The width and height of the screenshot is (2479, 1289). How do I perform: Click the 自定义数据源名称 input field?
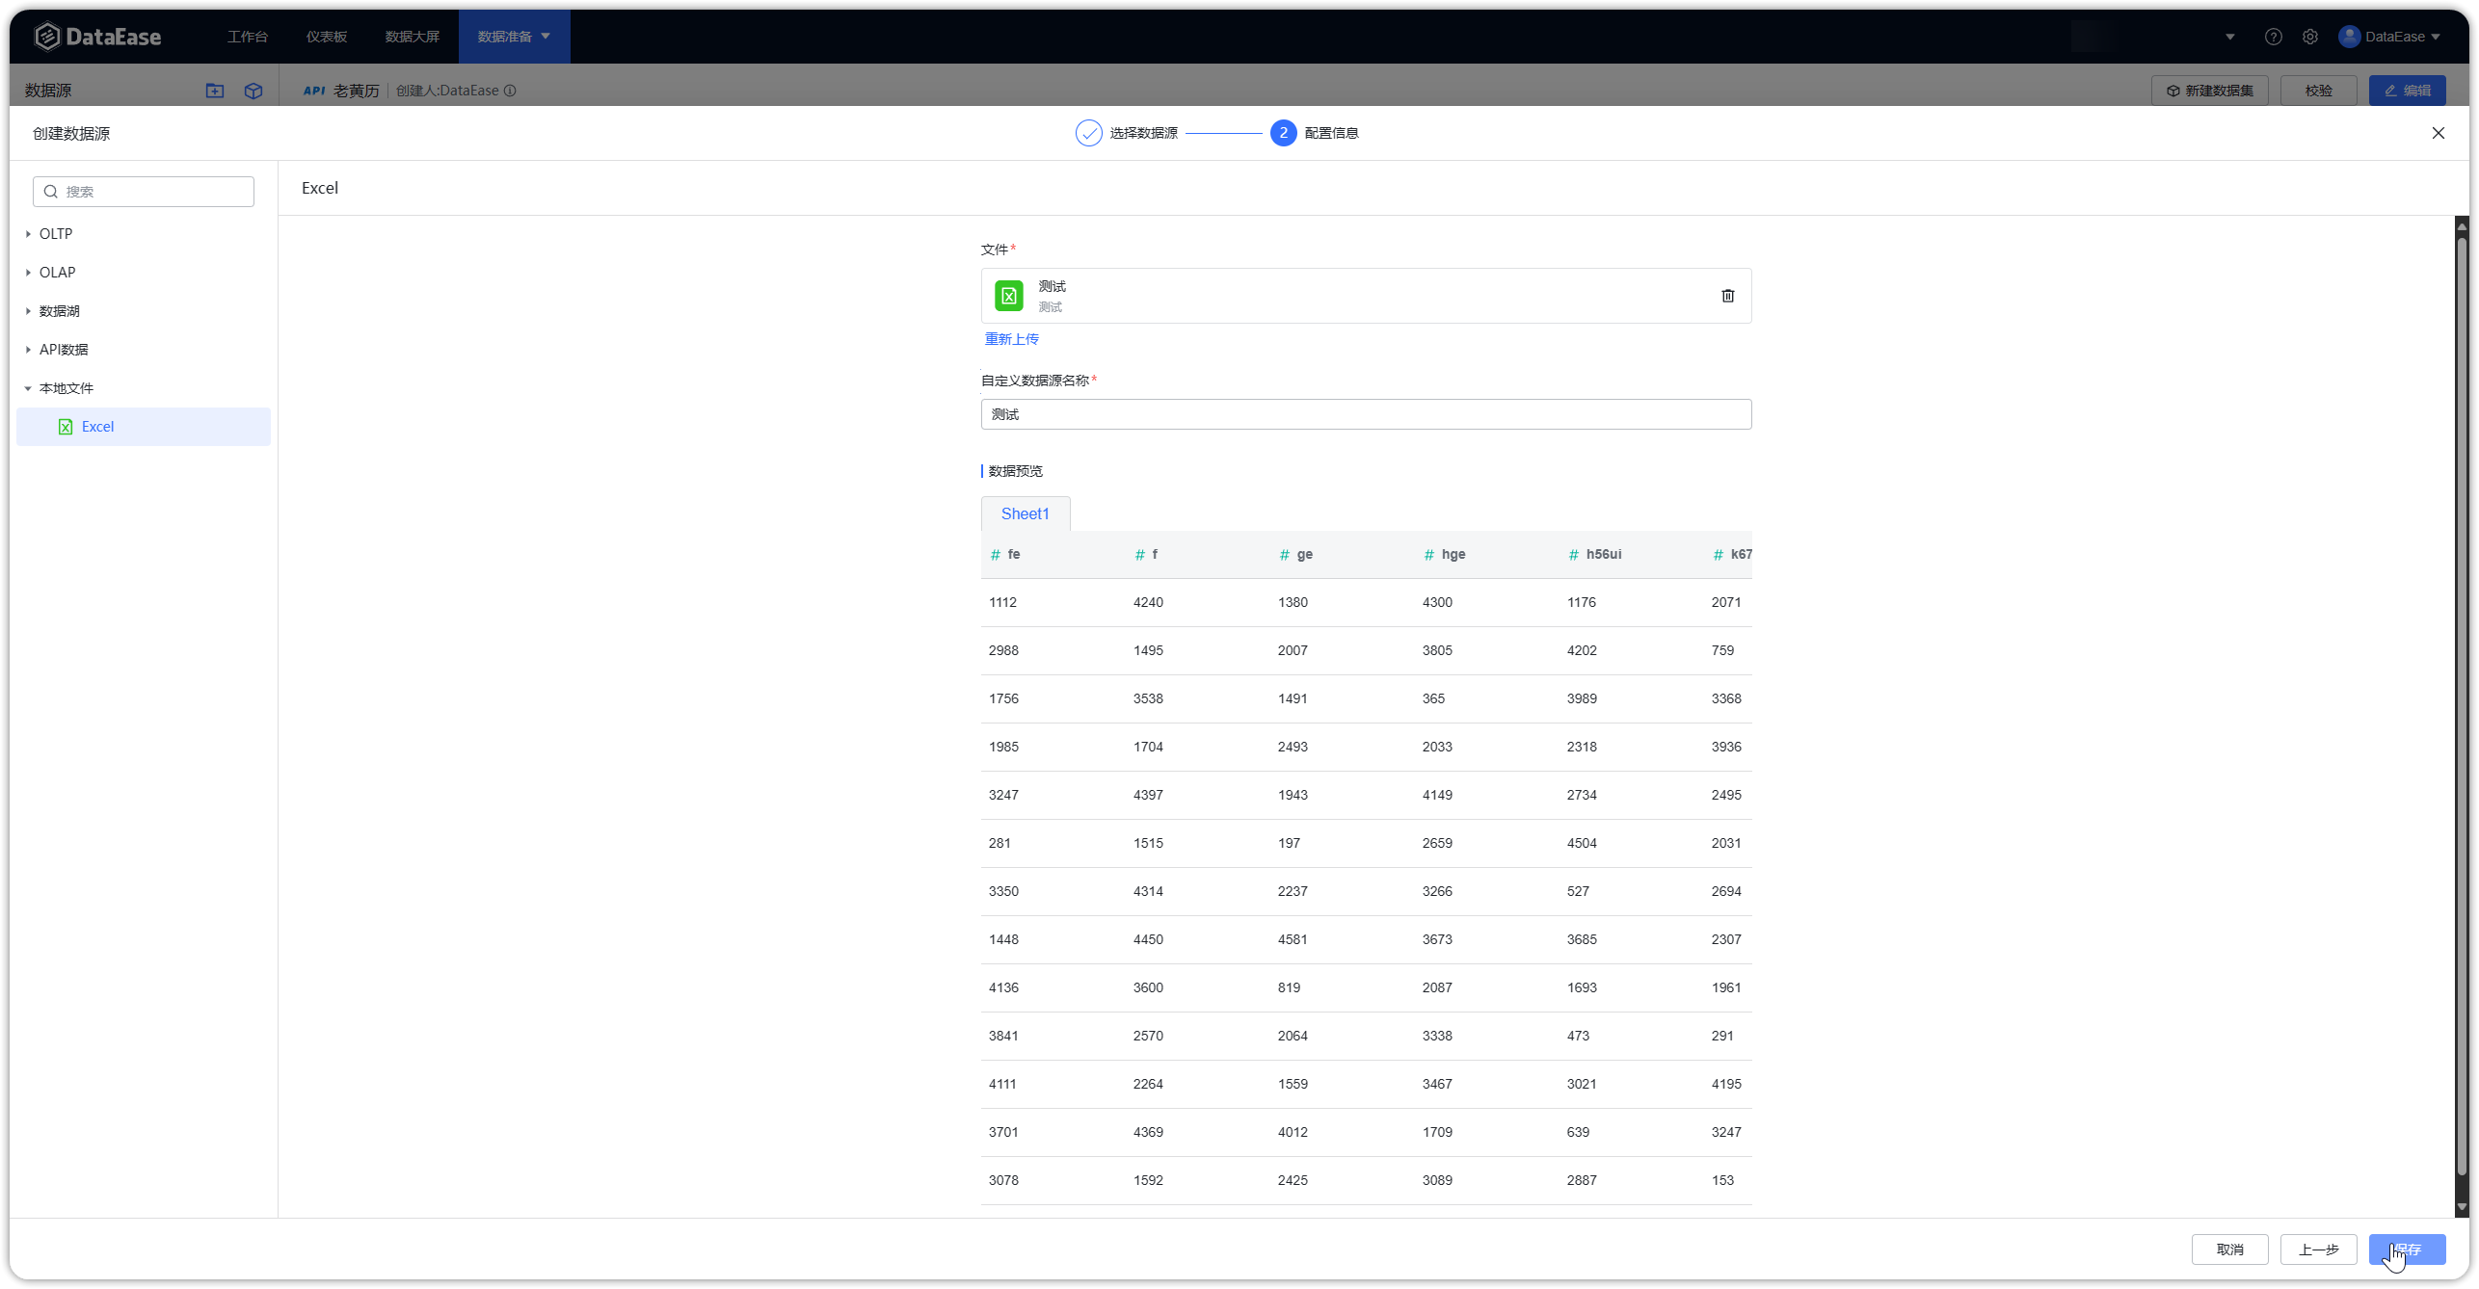tap(1365, 413)
